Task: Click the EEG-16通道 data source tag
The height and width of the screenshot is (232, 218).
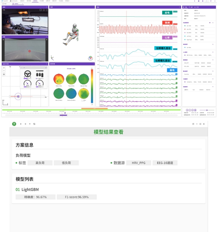Action: (x=165, y=163)
